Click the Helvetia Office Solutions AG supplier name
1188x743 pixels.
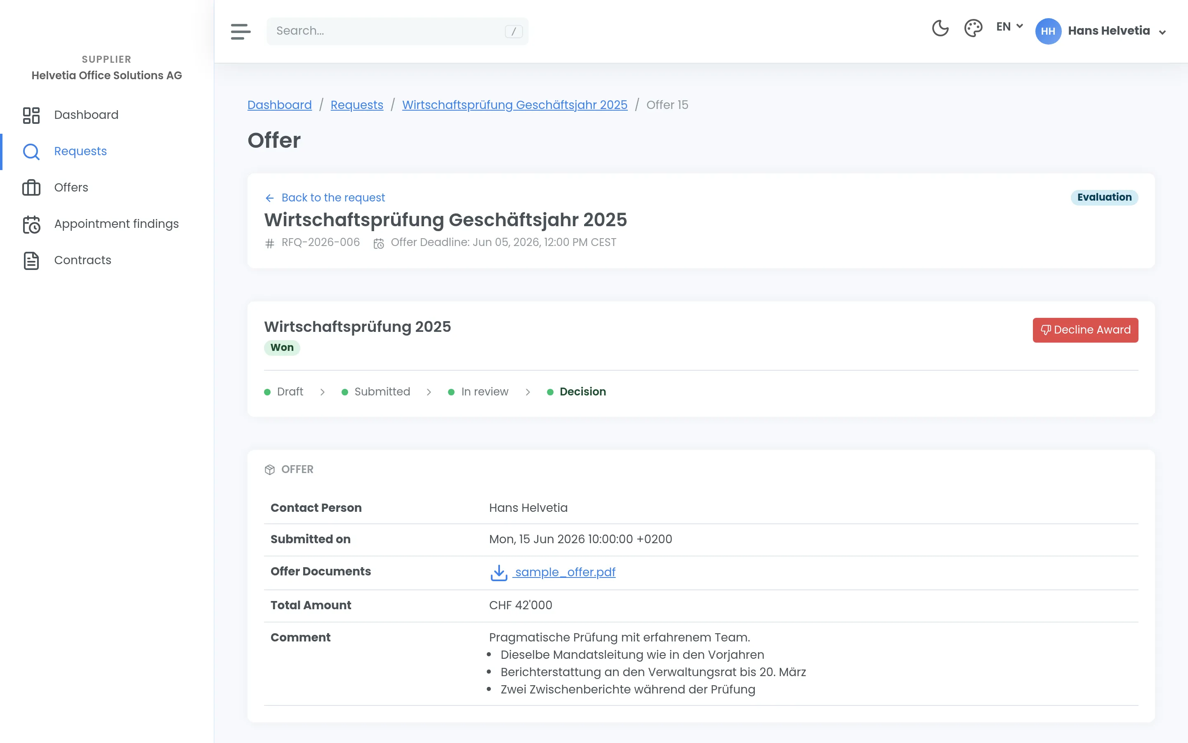[106, 75]
